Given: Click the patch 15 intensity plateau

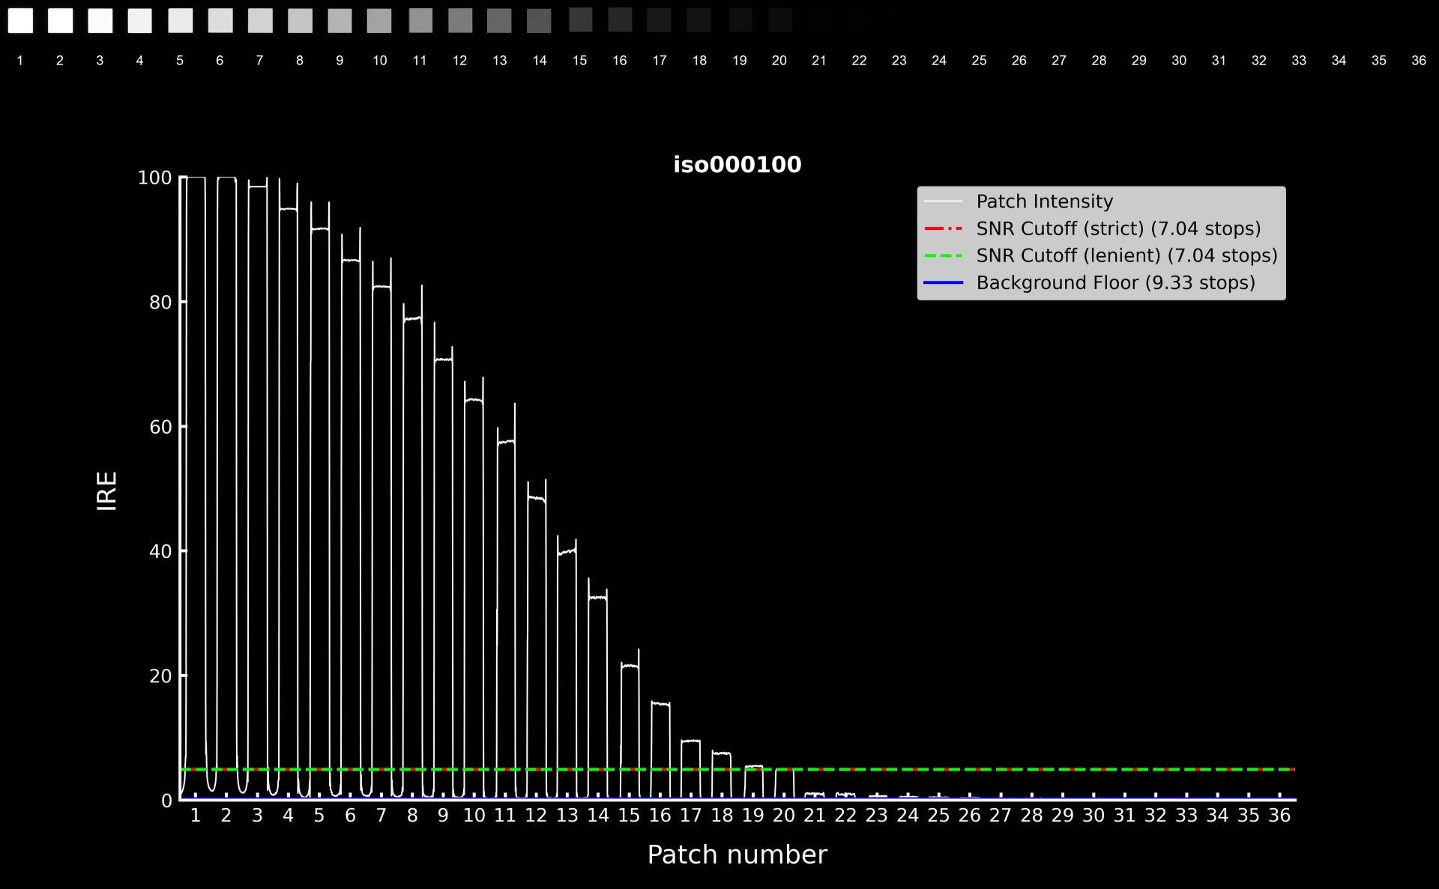Looking at the screenshot, I should point(630,666).
